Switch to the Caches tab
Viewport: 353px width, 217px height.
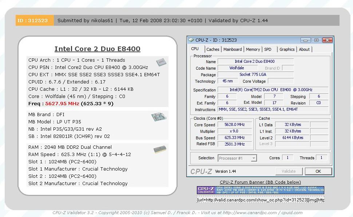click(213, 49)
